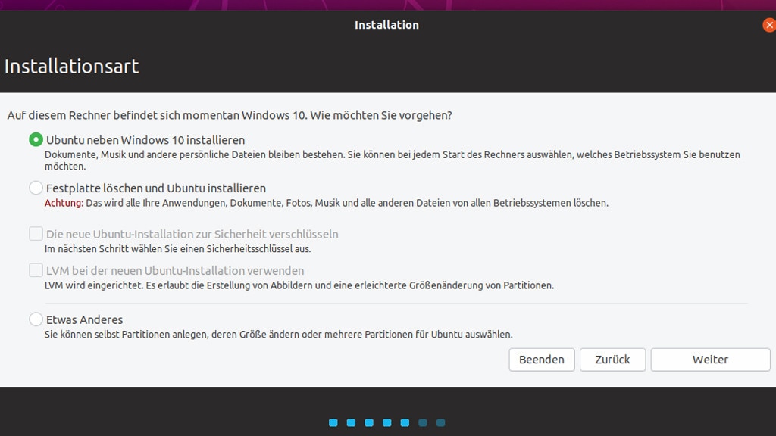776x436 pixels.
Task: Click the red 'Achtung:' warning text
Action: click(x=64, y=203)
